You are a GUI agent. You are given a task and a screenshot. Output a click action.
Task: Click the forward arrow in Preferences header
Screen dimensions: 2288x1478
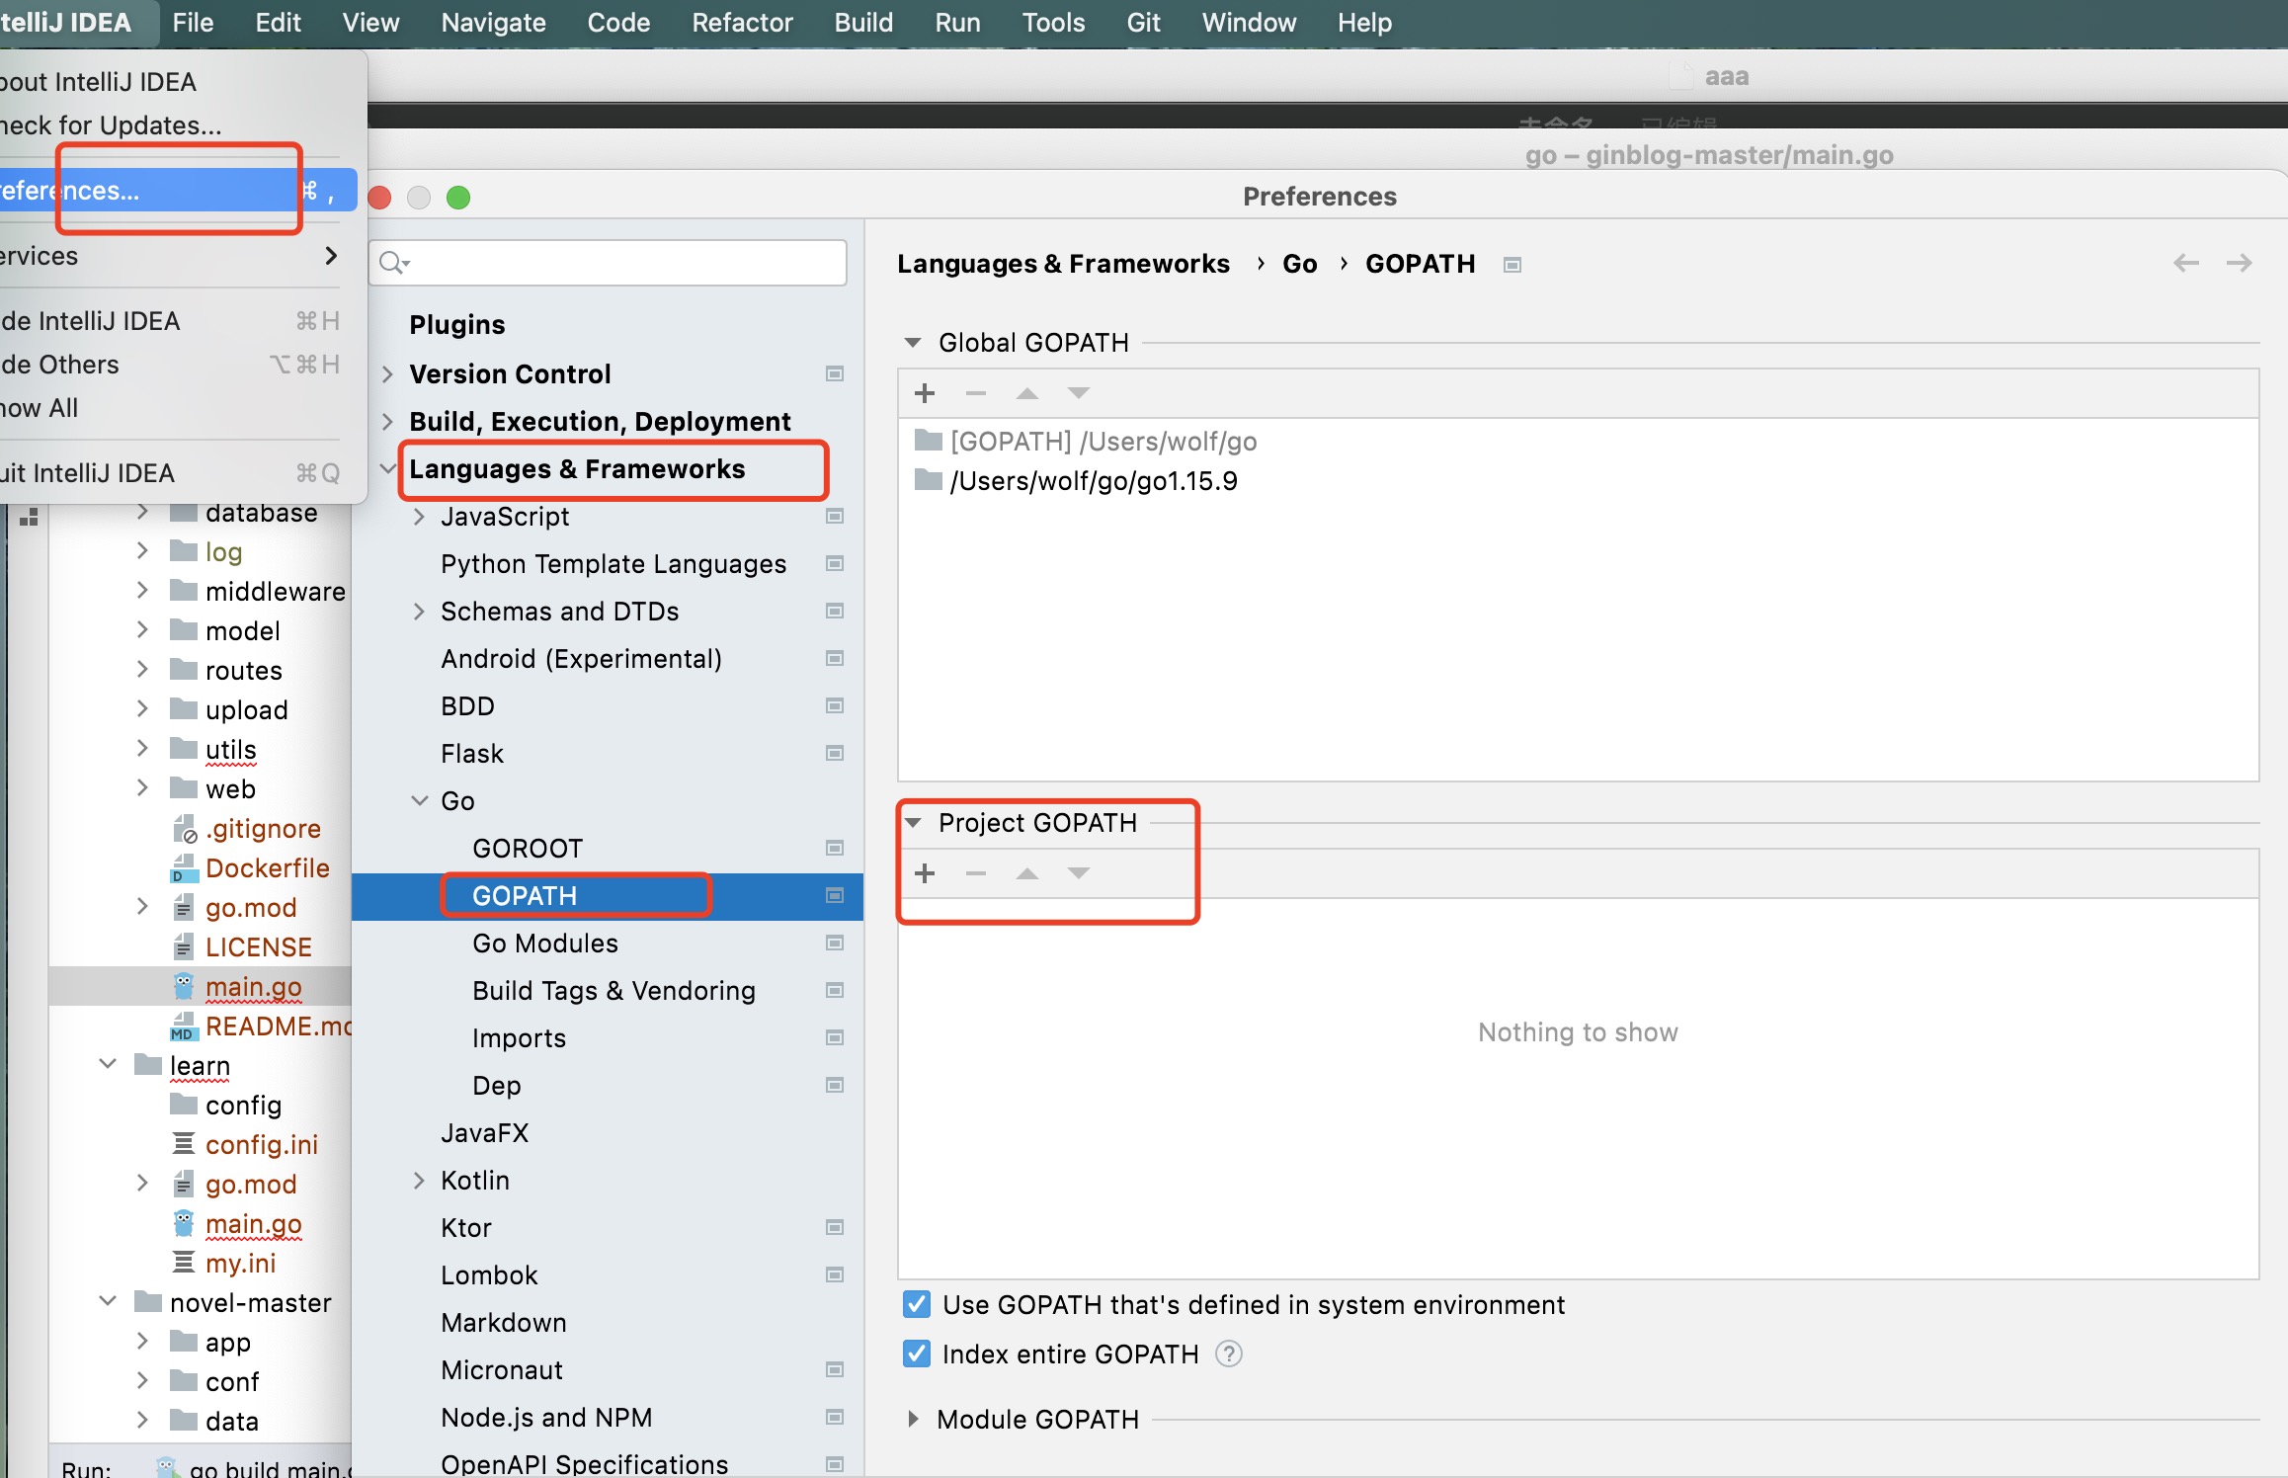coord(2239,263)
